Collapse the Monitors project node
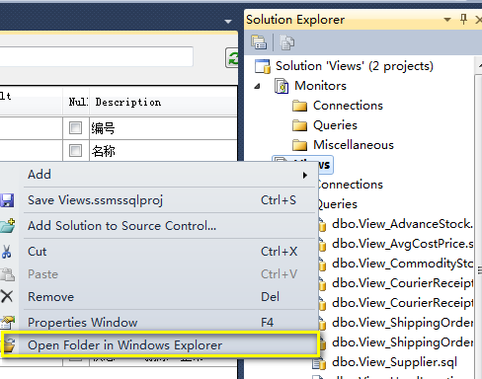This screenshot has height=379, width=482. (x=258, y=86)
